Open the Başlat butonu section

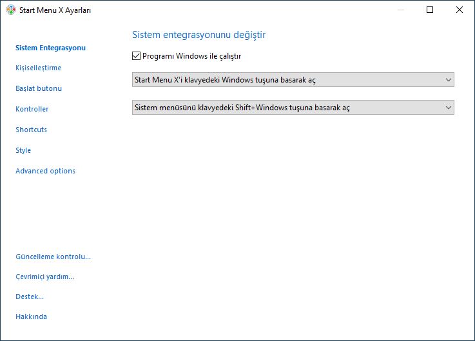tap(39, 88)
